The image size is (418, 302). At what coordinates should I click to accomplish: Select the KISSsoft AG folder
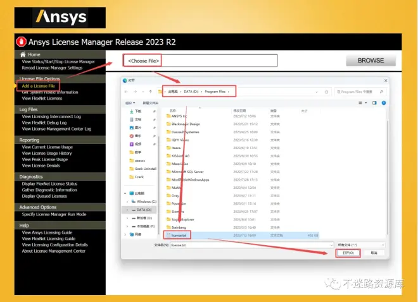click(178, 156)
